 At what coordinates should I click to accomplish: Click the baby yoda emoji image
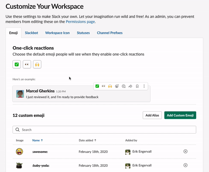(x=19, y=165)
